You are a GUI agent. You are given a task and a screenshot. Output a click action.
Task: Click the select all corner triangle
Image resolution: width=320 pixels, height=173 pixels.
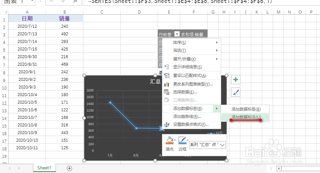click(x=6, y=12)
